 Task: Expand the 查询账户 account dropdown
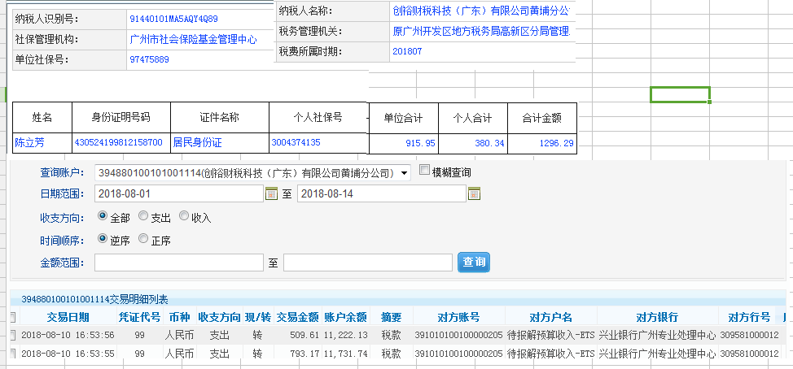coord(405,172)
